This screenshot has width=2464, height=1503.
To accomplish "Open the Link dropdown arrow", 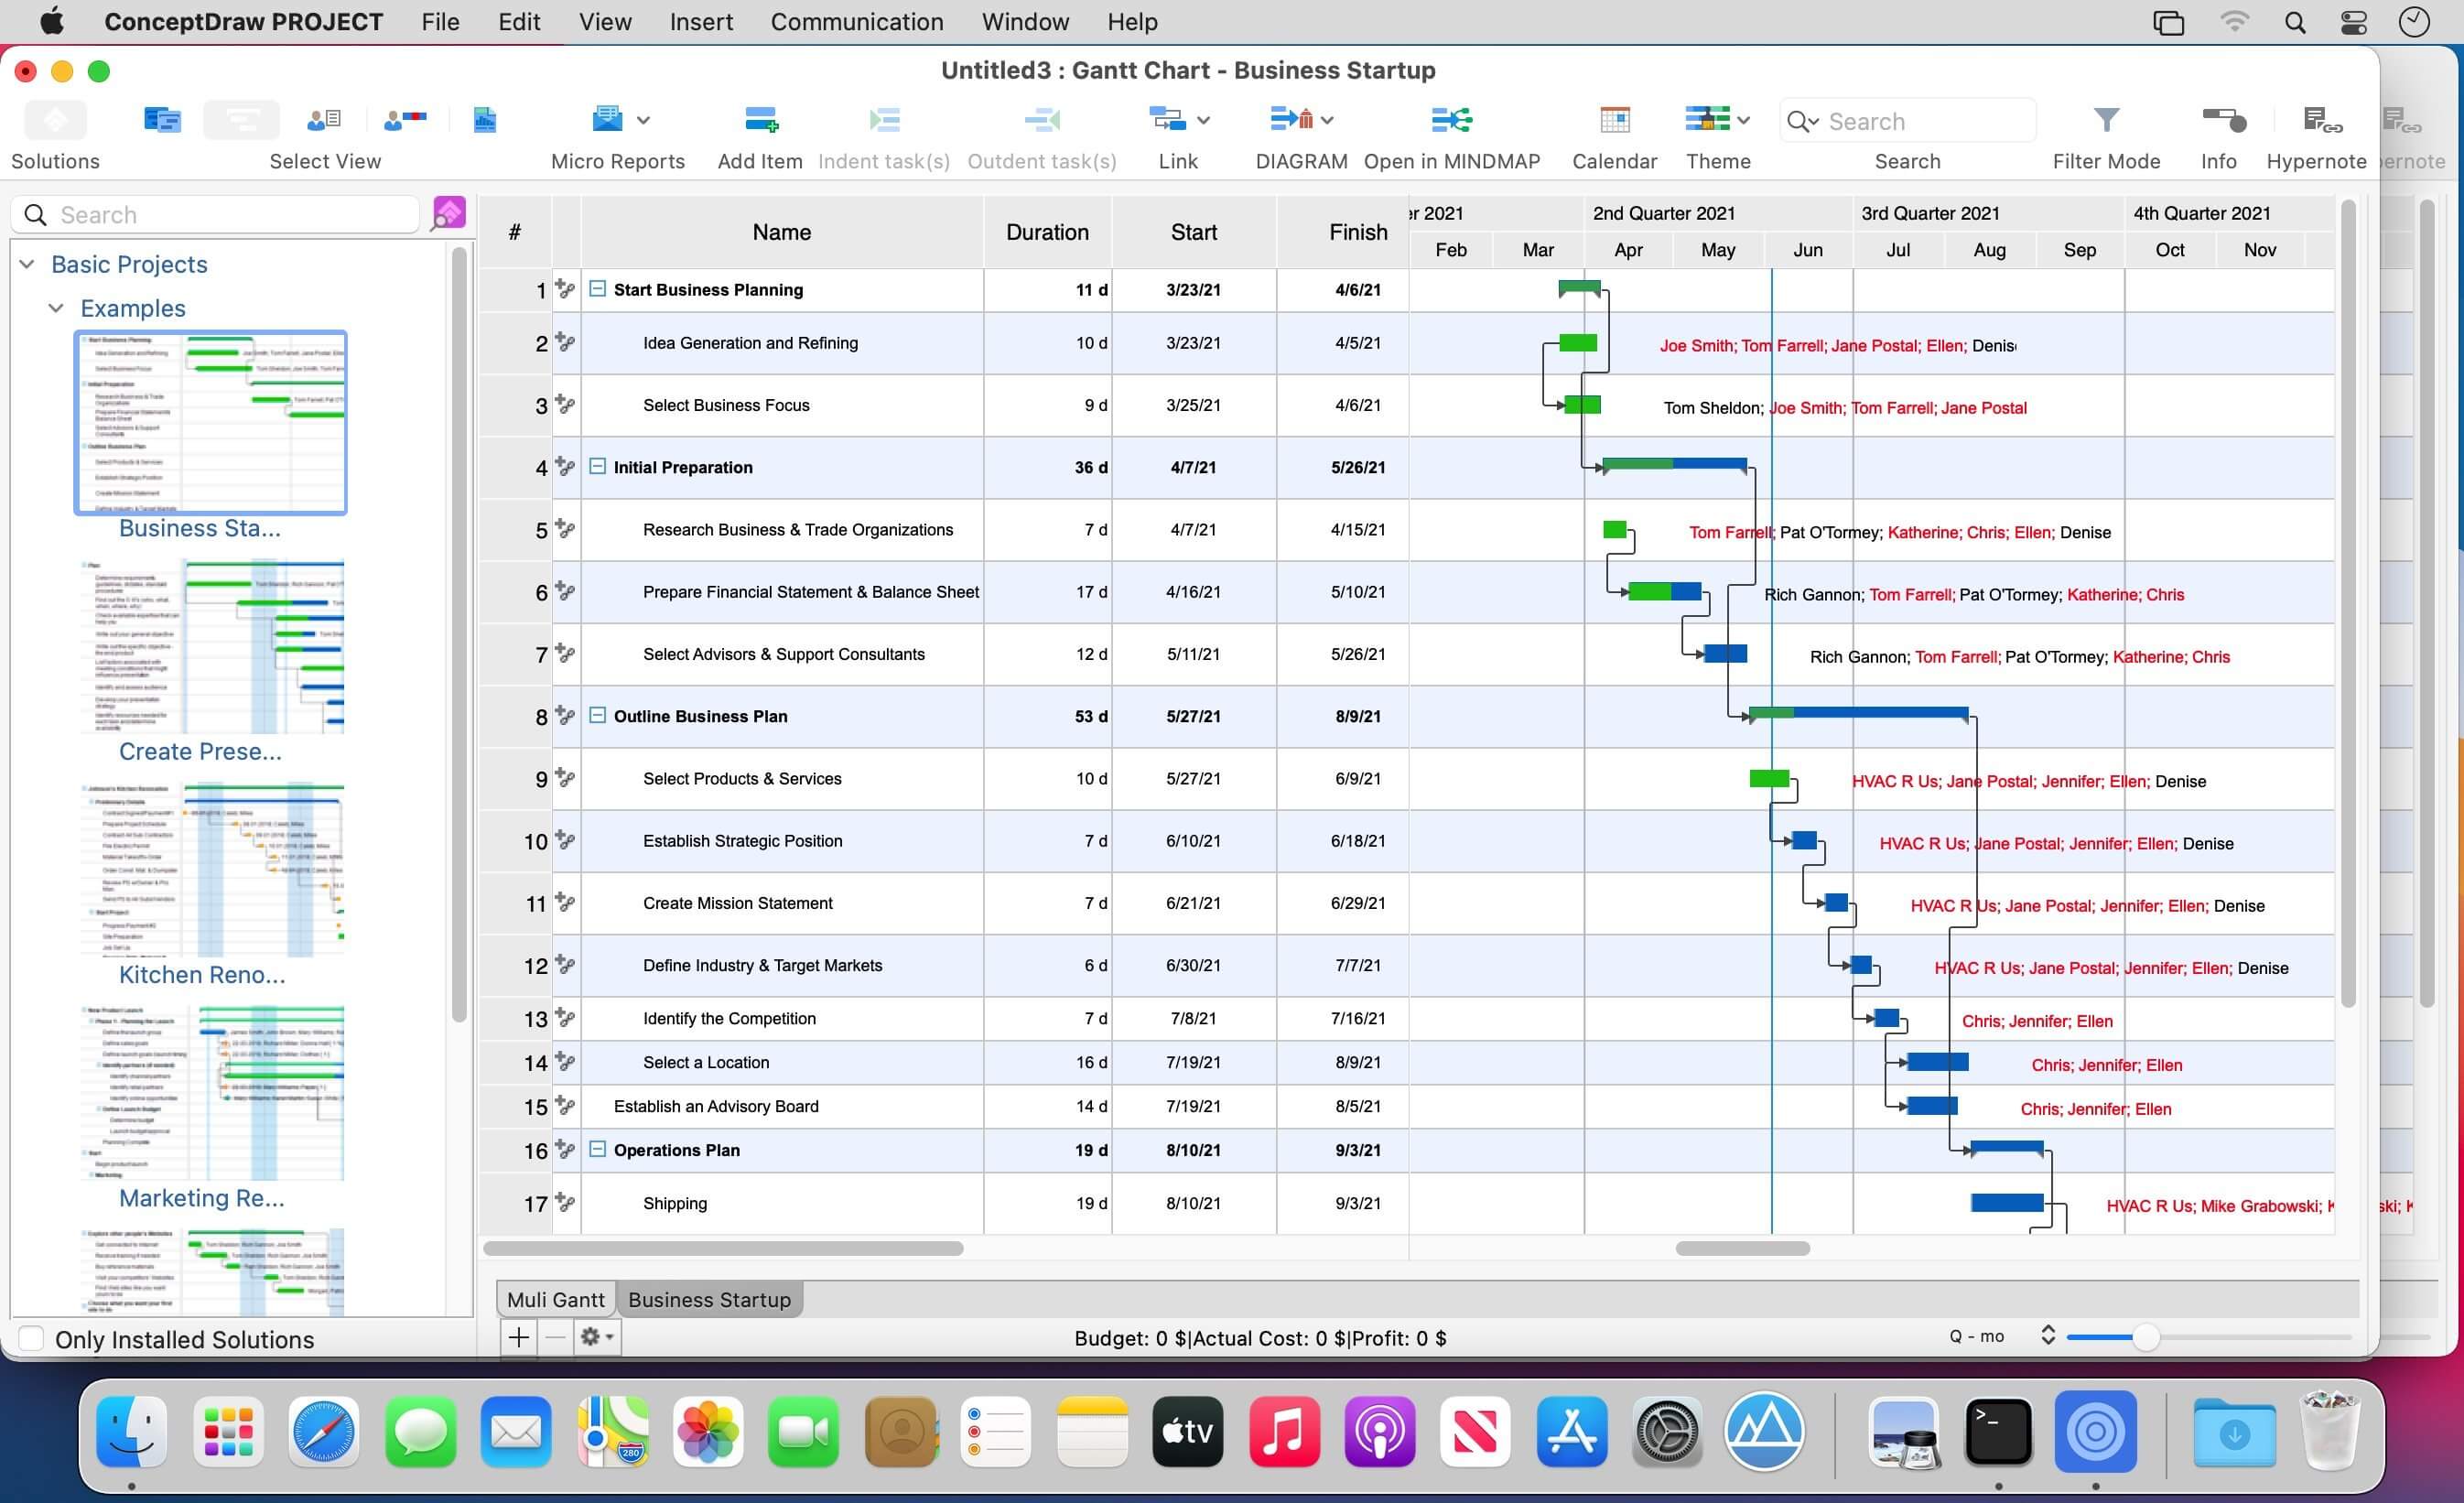I will coord(1204,121).
